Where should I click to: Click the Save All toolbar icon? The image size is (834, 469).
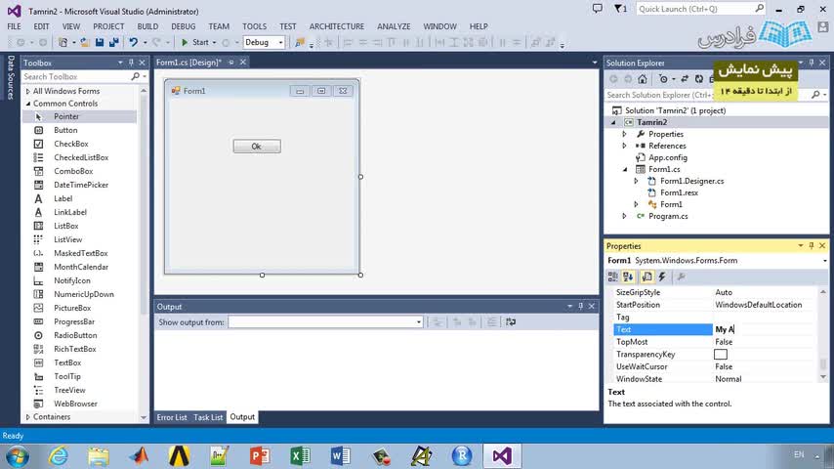[114, 42]
